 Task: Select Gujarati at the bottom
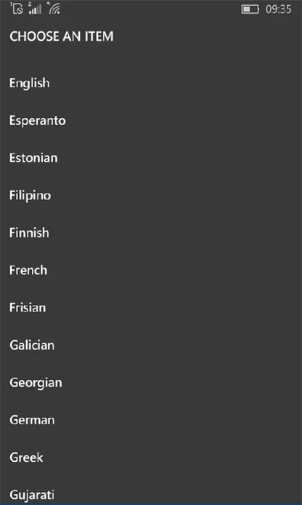click(31, 495)
